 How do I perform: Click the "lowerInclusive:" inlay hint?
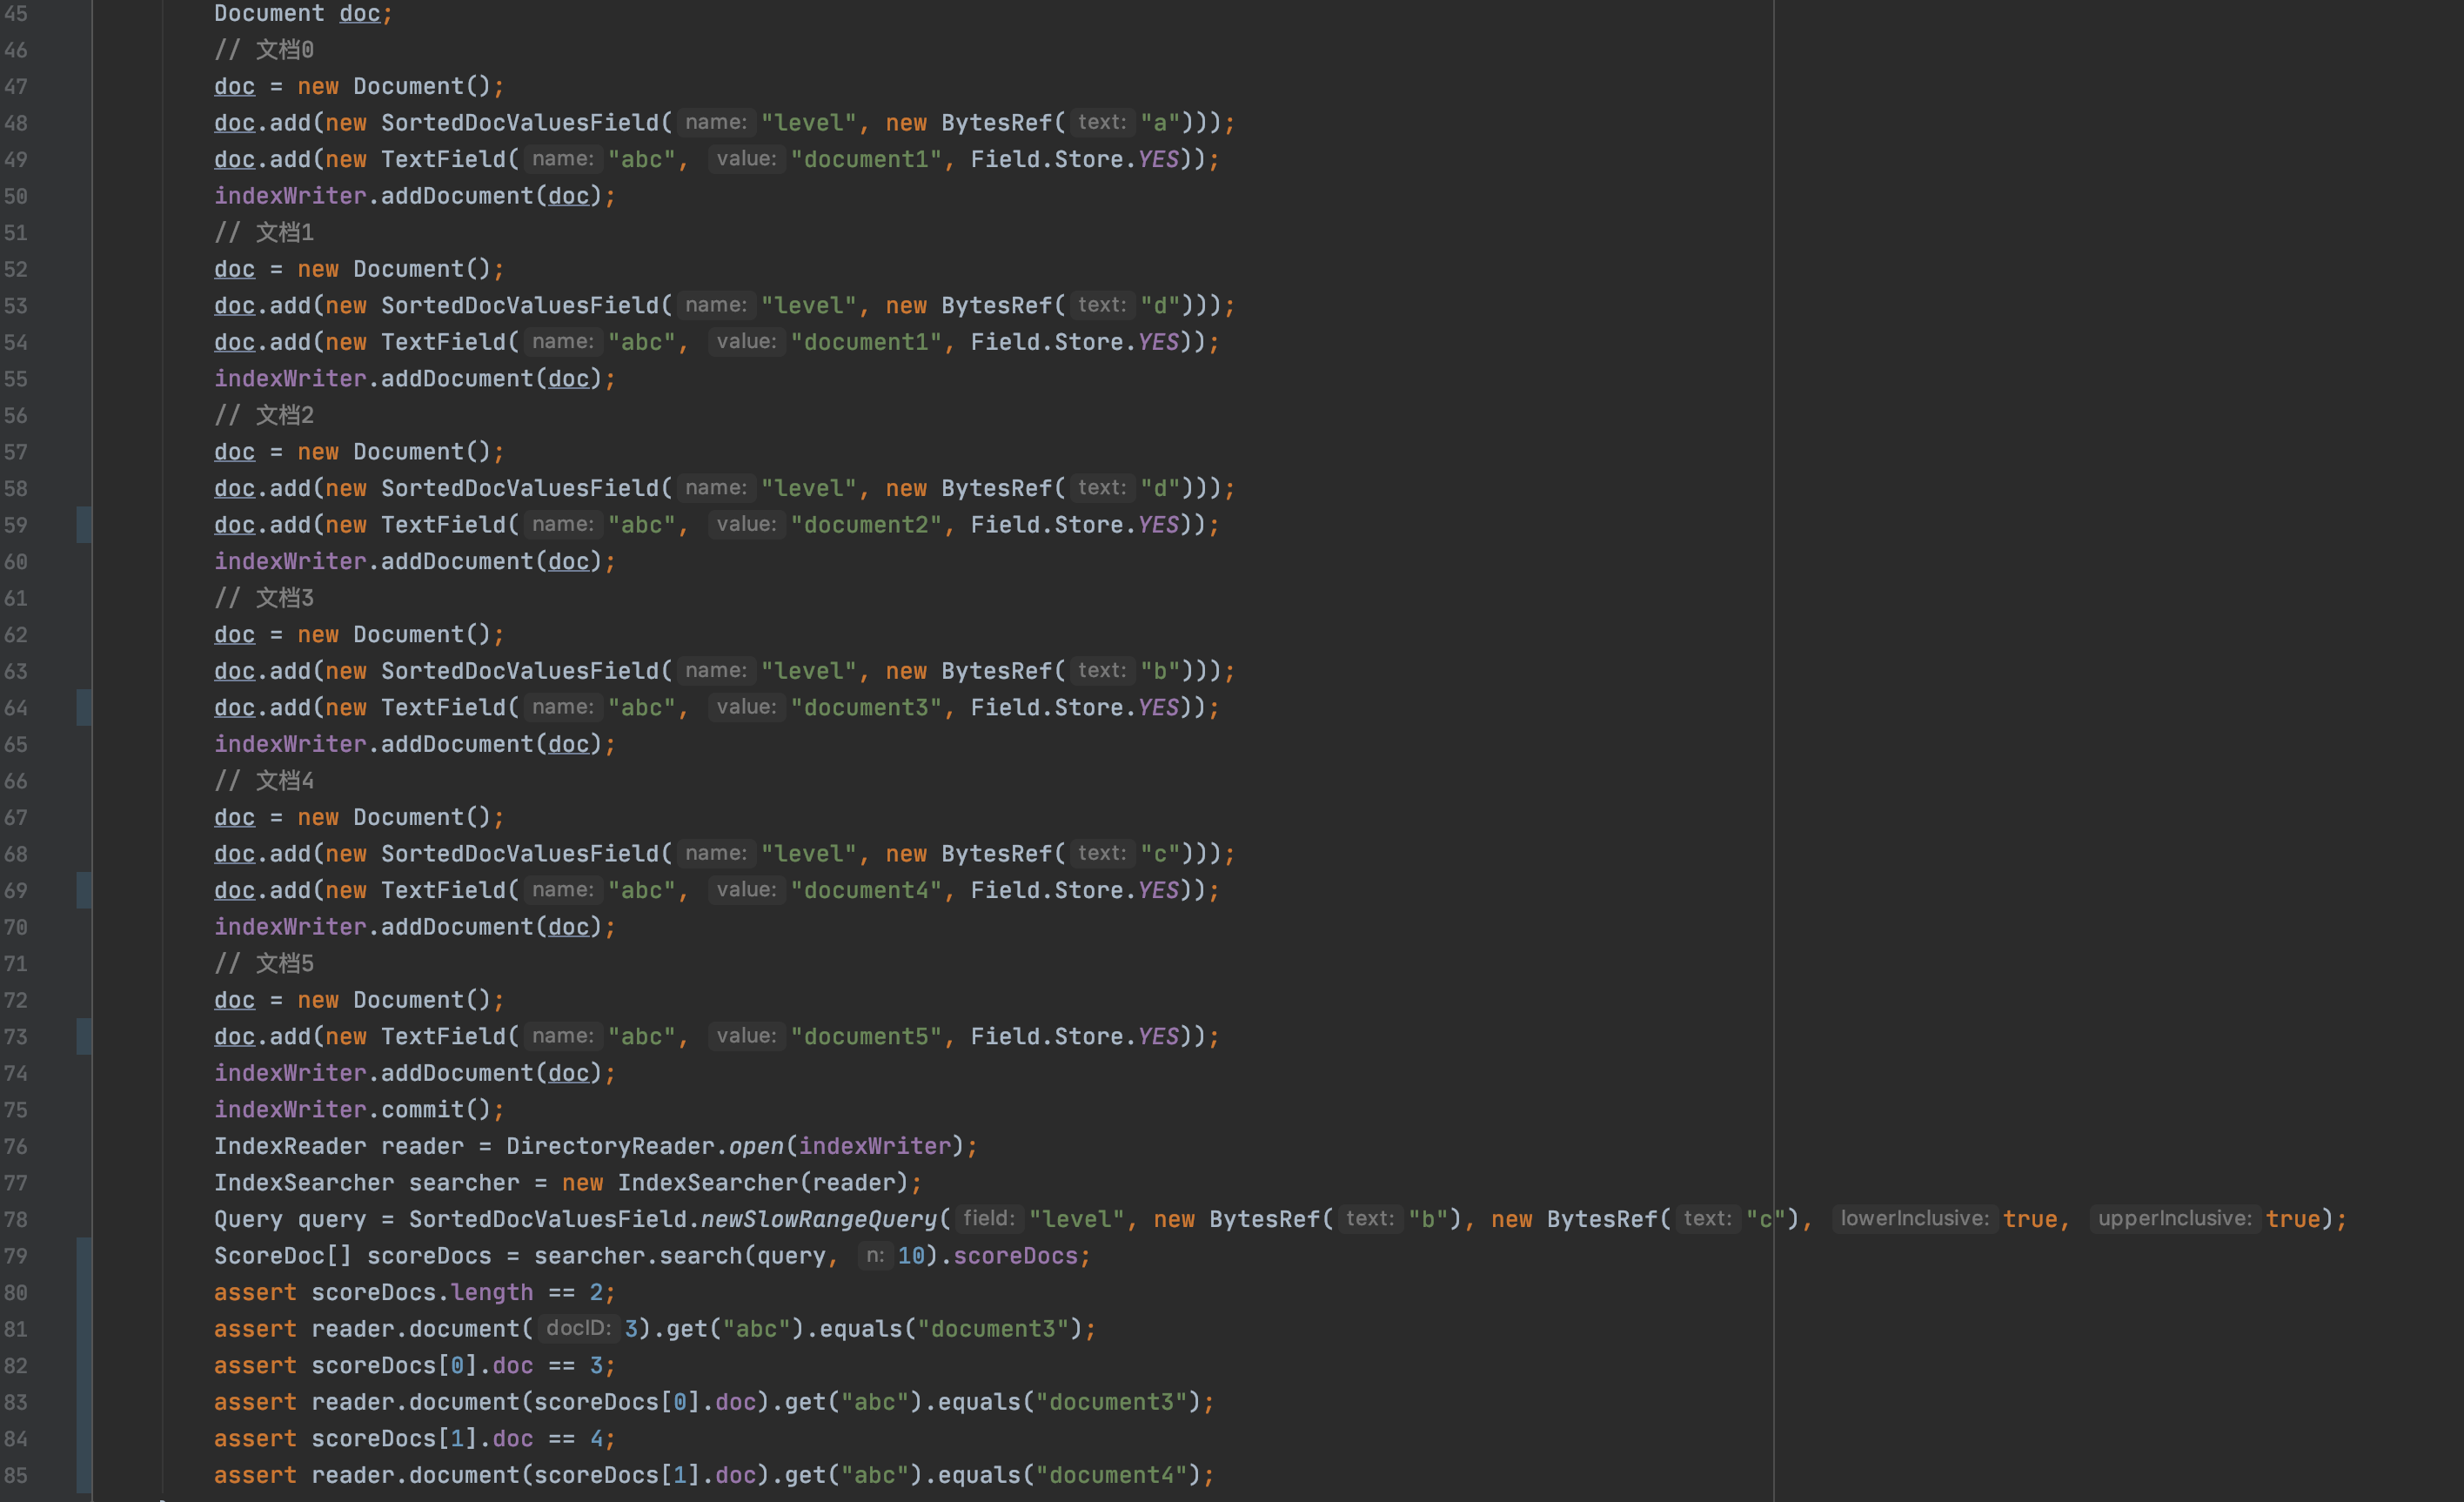(1914, 1219)
